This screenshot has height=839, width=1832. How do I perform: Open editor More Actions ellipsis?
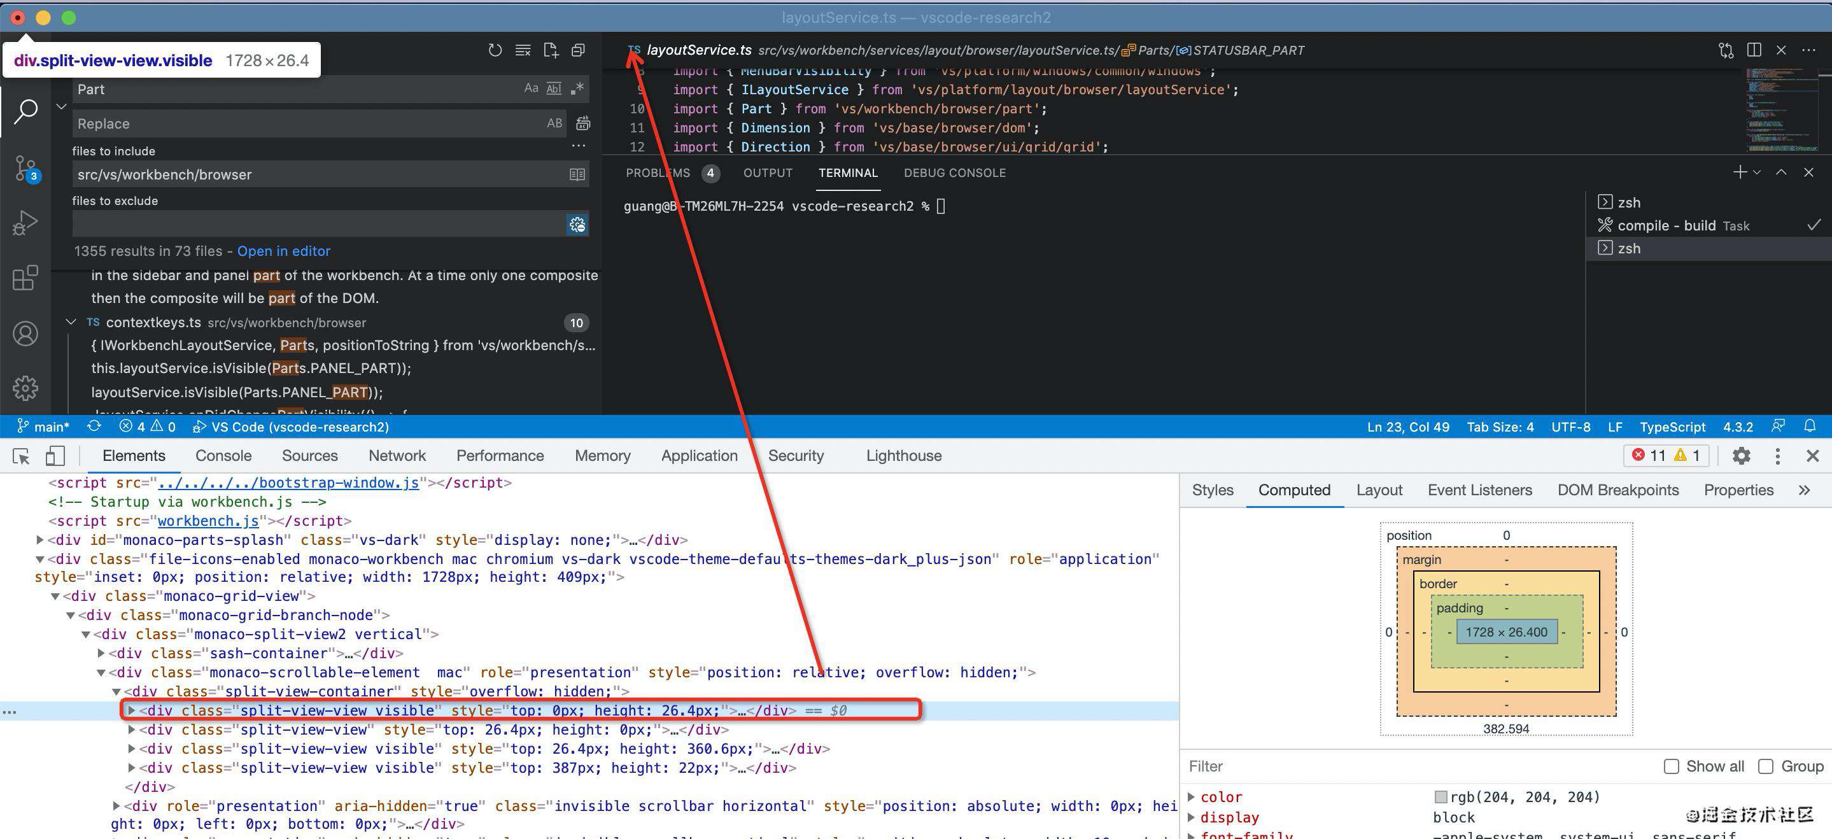1809,50
